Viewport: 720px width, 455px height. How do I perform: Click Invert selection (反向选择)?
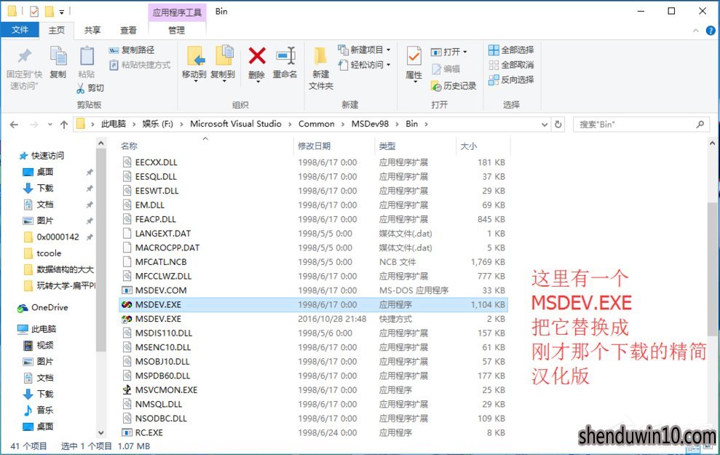tap(511, 80)
